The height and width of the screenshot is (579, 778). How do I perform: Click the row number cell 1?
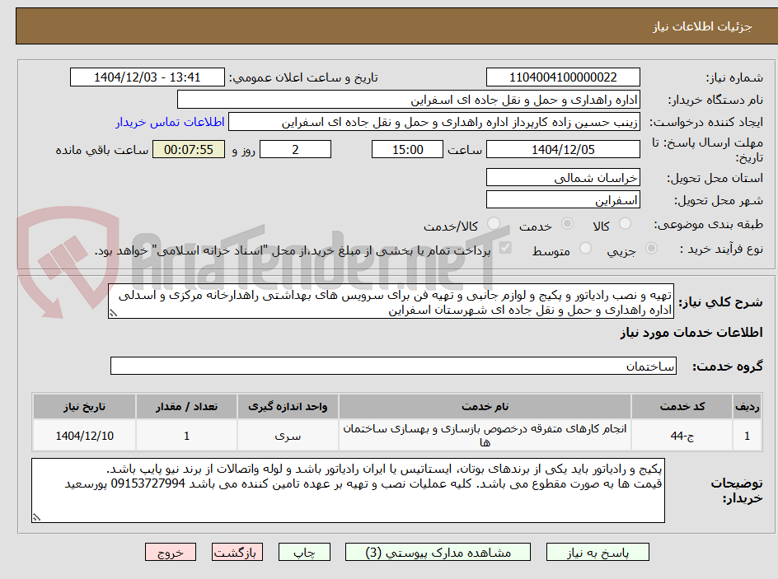coord(748,435)
